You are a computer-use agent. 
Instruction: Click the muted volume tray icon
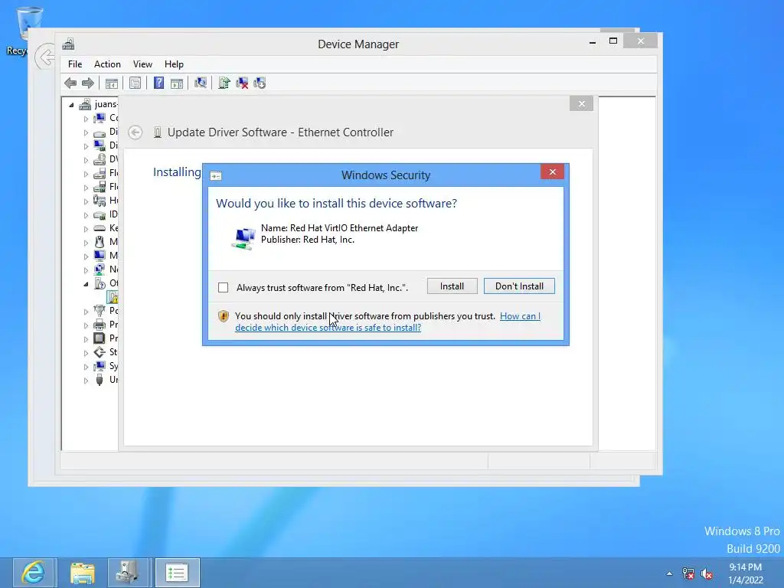(x=707, y=573)
